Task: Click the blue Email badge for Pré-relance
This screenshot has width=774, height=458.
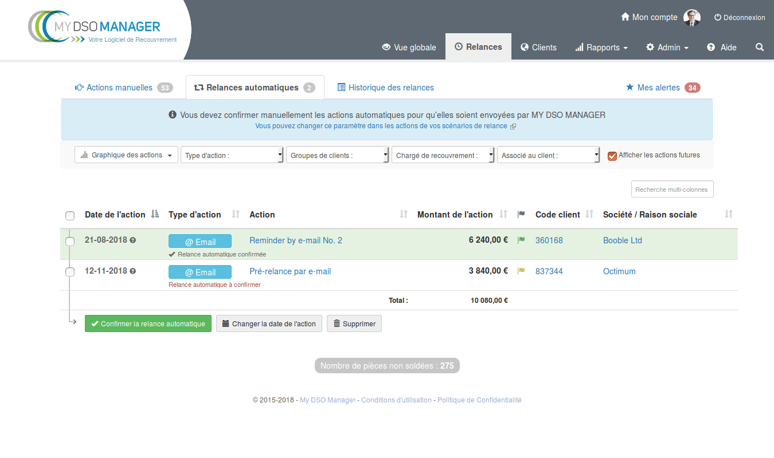Action: [200, 272]
